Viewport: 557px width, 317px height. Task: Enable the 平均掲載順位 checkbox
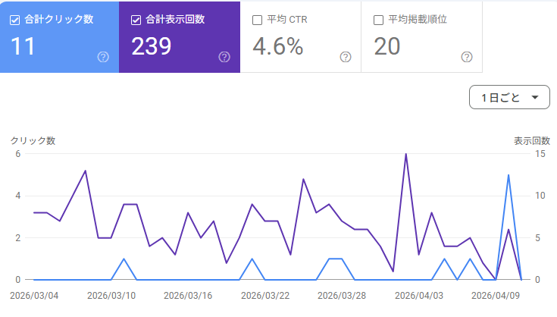coord(378,20)
